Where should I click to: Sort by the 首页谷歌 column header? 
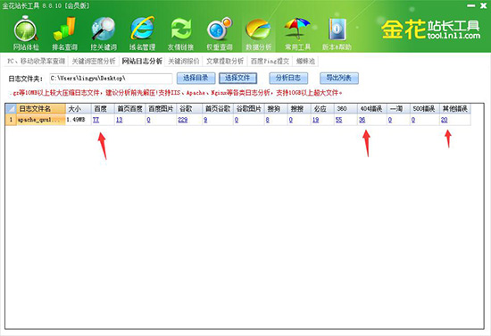218,109
